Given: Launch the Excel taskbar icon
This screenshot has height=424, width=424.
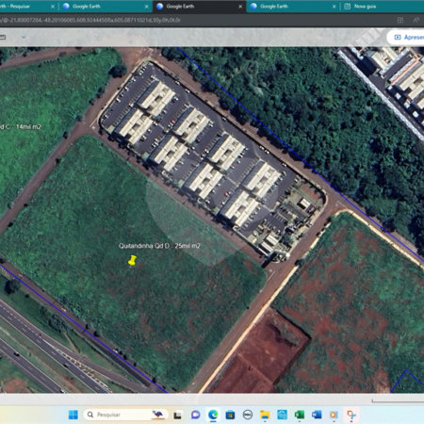Looking at the screenshot, I should pyautogui.click(x=299, y=415).
